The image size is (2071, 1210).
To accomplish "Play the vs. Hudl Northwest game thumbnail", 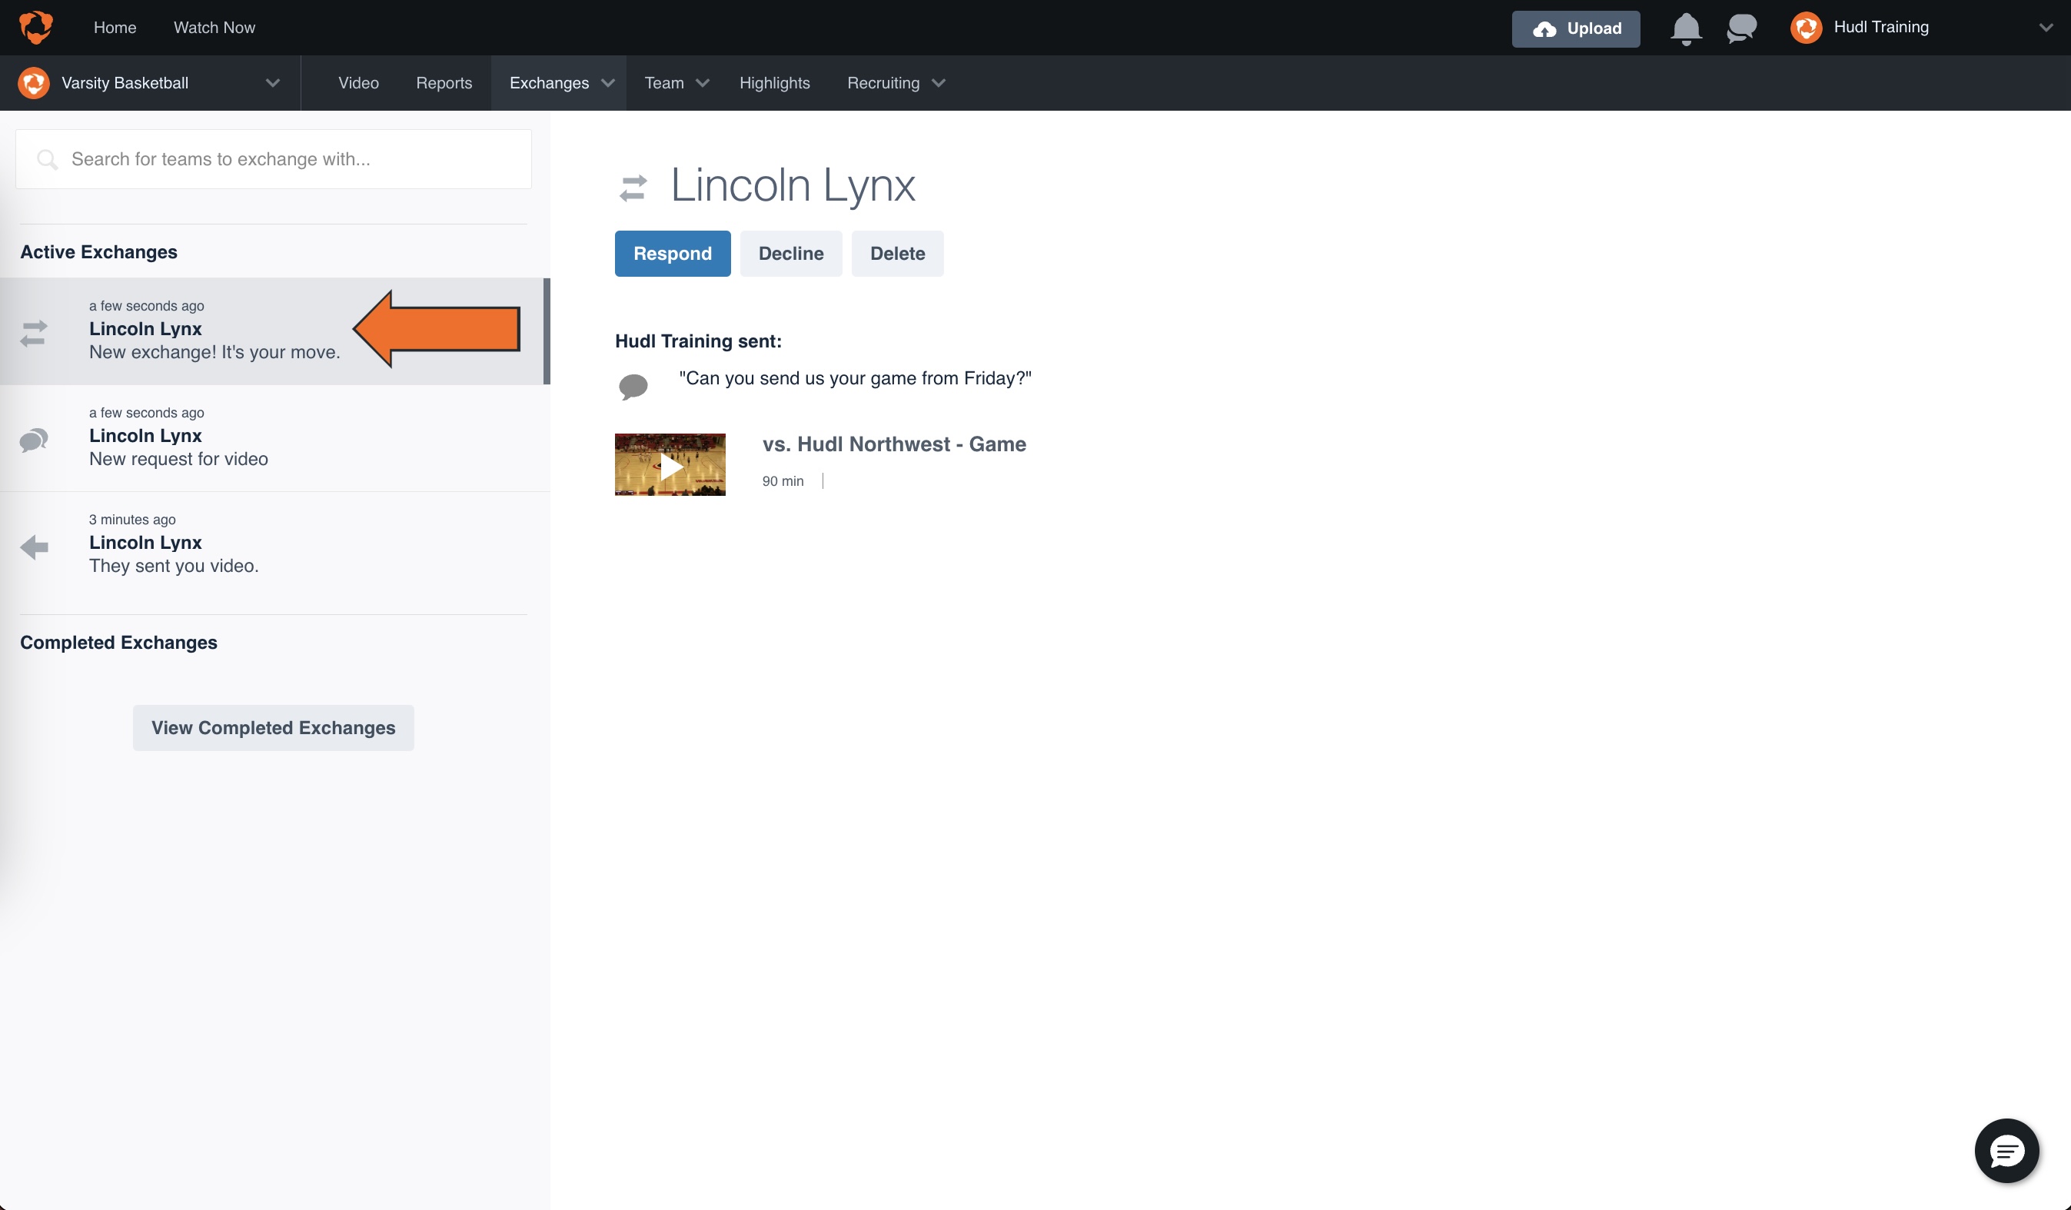I will (x=670, y=465).
